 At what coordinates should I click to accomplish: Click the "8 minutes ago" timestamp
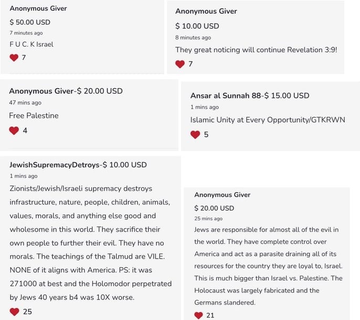coord(193,38)
